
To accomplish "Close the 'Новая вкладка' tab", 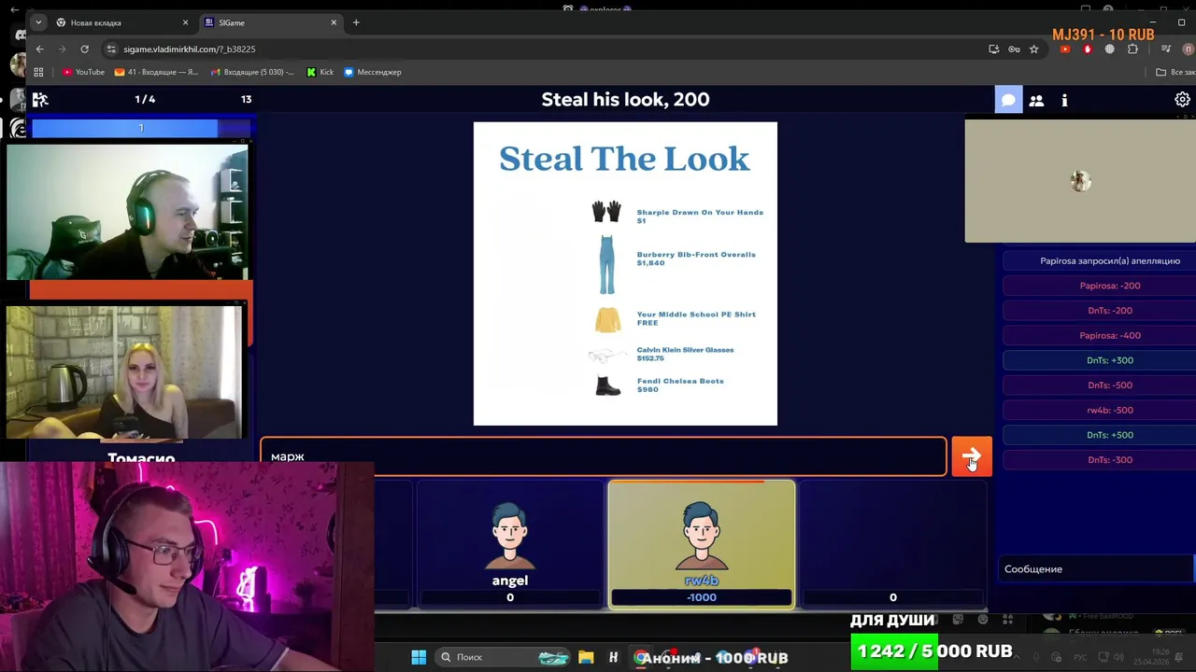I will (x=185, y=22).
